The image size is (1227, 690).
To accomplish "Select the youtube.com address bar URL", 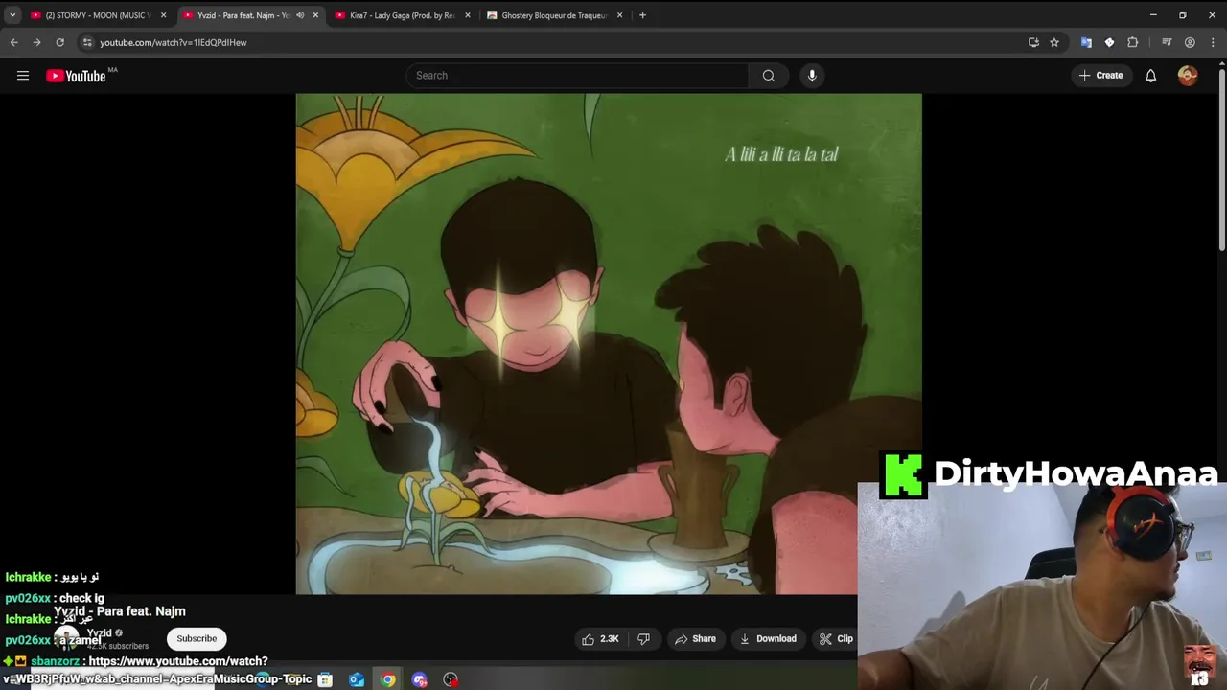I will [174, 42].
